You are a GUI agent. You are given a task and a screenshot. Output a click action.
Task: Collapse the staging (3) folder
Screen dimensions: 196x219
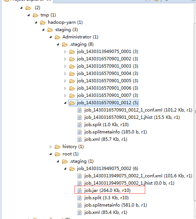(x=43, y=30)
